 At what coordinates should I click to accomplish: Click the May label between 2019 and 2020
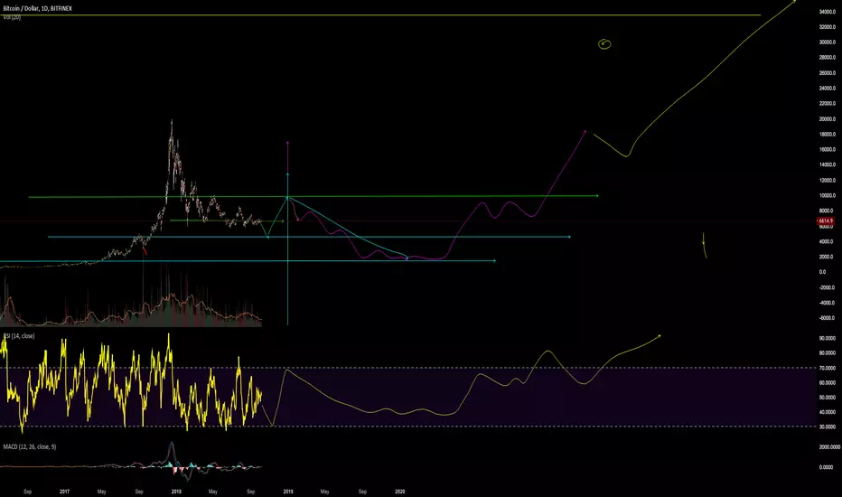click(325, 492)
